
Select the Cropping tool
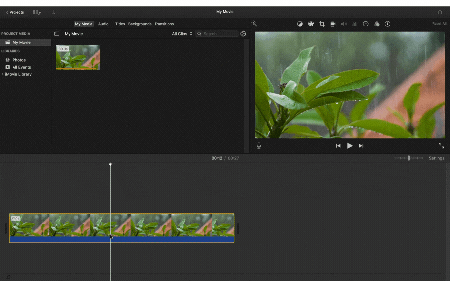322,24
